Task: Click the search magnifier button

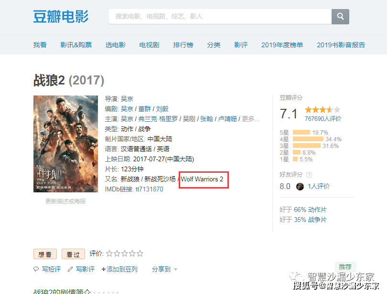Action: 340,17
